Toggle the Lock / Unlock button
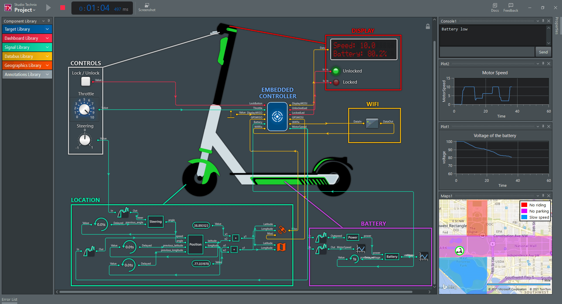 (x=86, y=82)
